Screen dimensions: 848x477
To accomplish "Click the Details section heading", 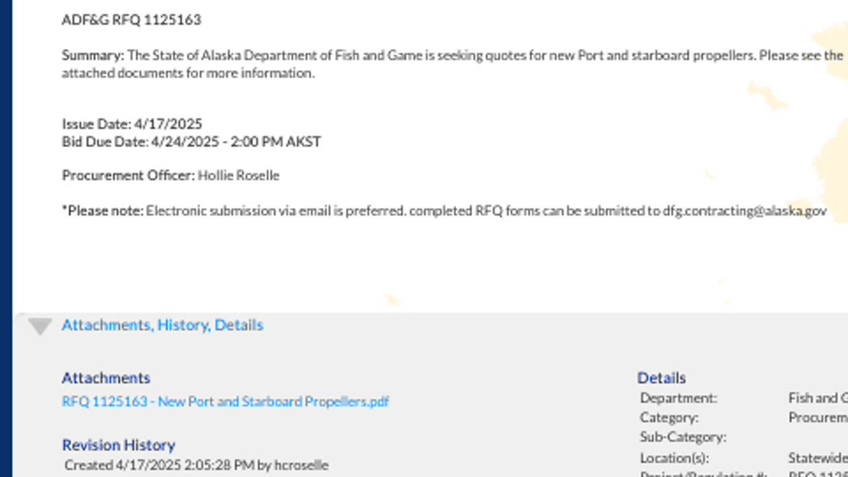I will [x=661, y=378].
